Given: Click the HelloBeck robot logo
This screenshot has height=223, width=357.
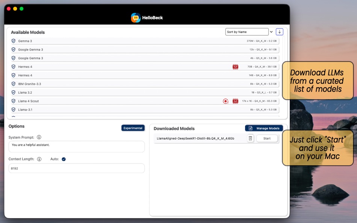Looking at the screenshot, I should click(x=135, y=17).
